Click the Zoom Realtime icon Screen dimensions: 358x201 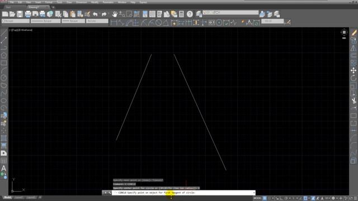[122, 14]
